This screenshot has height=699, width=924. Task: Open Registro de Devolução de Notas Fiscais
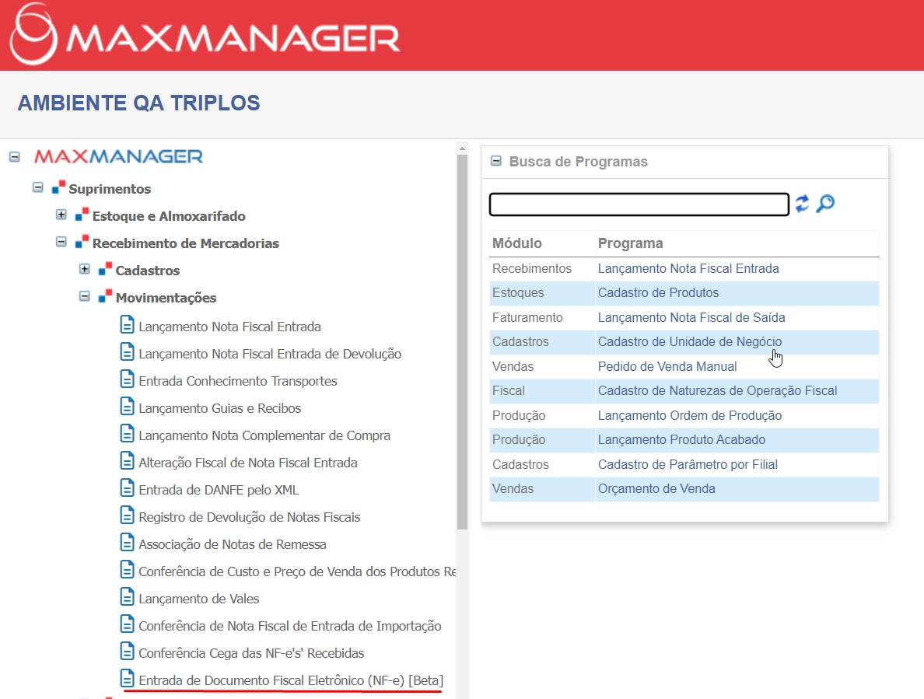pyautogui.click(x=249, y=517)
